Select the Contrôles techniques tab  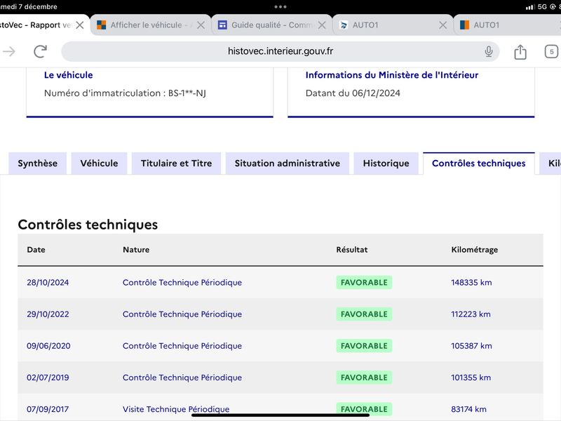point(479,163)
